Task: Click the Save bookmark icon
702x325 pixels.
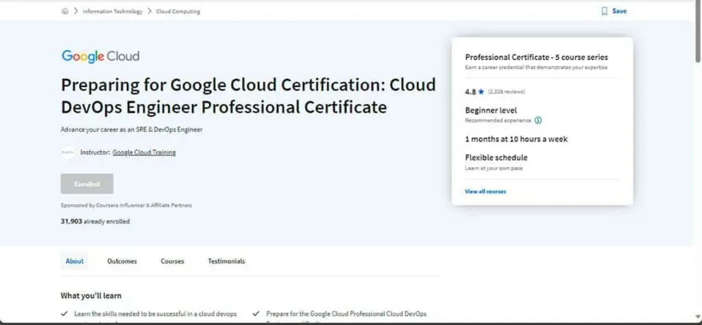Action: (605, 11)
